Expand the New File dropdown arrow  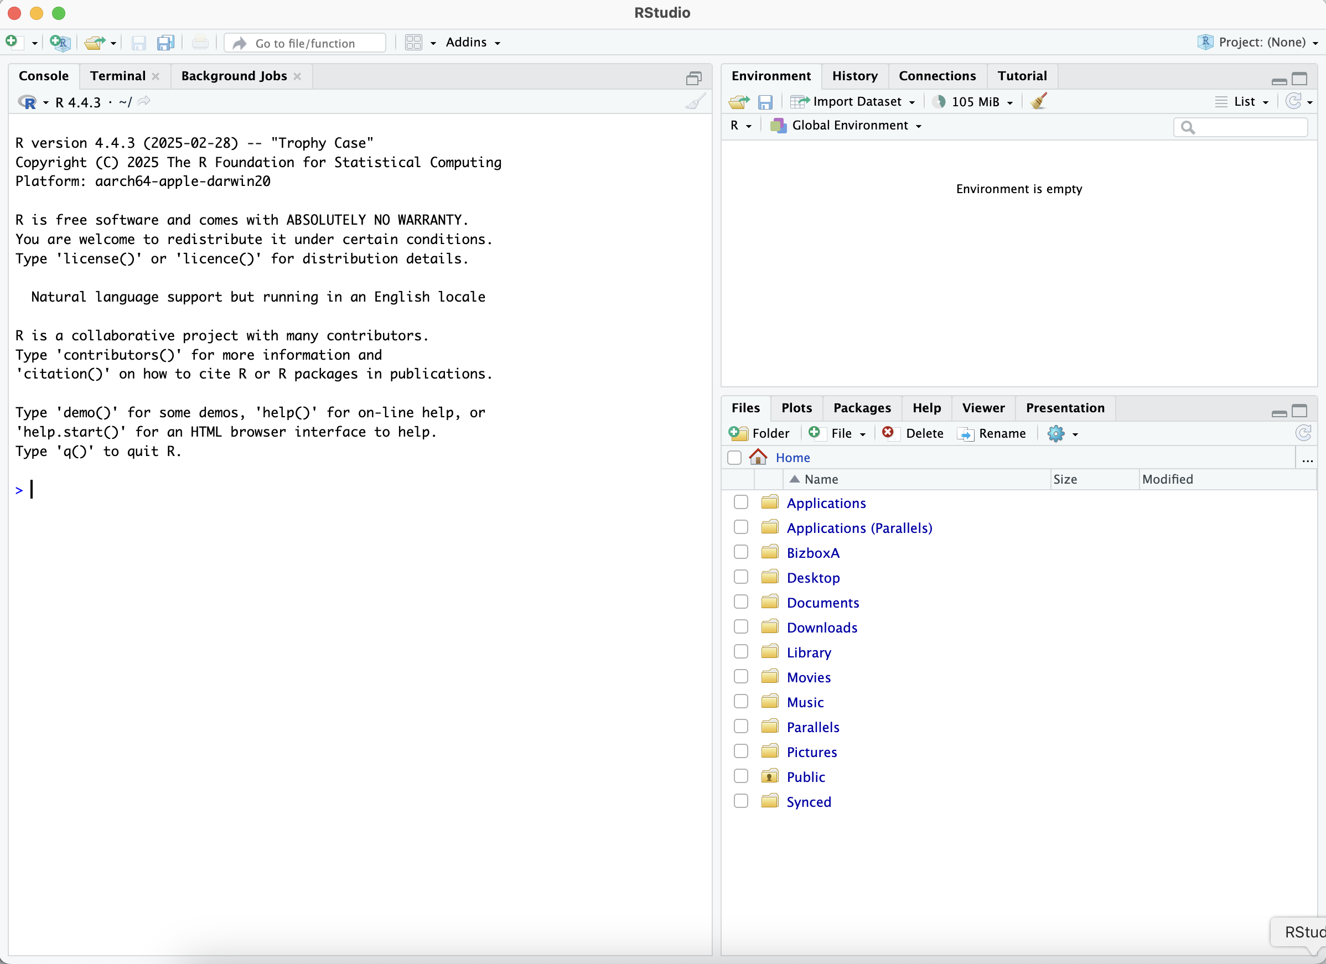(34, 43)
